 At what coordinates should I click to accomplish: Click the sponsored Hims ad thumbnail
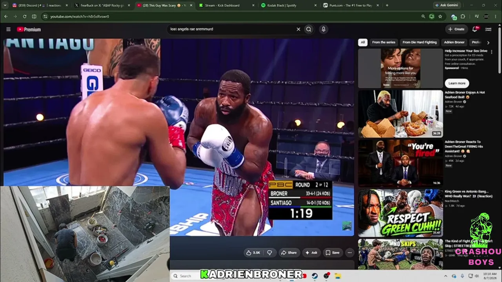click(x=400, y=68)
